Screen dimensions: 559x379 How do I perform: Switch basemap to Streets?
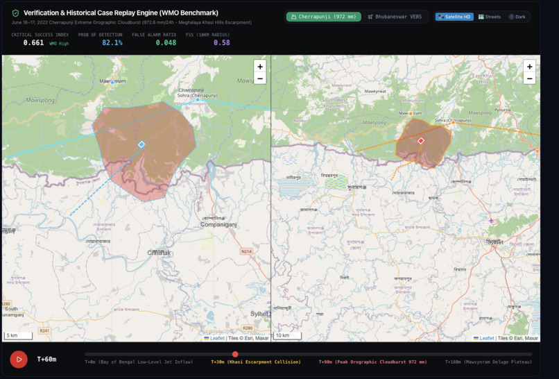pos(490,17)
